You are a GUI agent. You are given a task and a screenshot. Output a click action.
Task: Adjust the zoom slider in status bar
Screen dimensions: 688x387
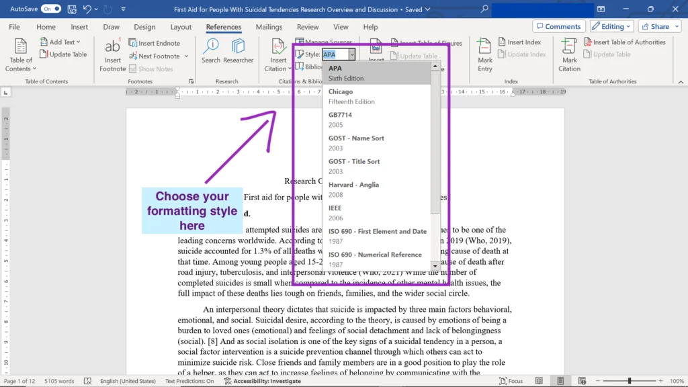tap(629, 381)
